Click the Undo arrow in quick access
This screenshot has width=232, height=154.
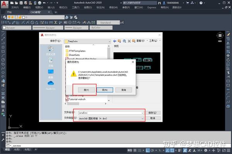(x=44, y=3)
